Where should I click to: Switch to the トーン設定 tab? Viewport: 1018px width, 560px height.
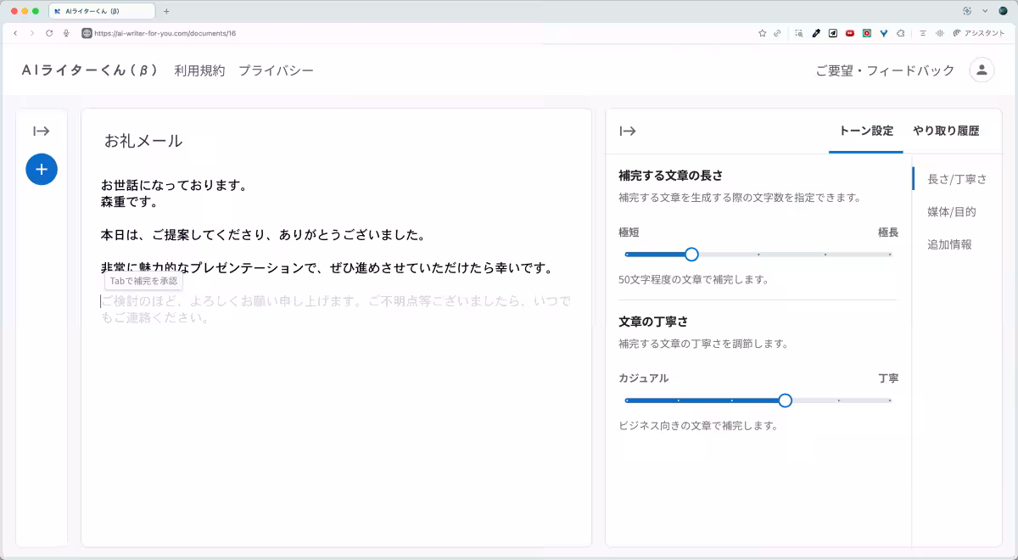pos(865,131)
